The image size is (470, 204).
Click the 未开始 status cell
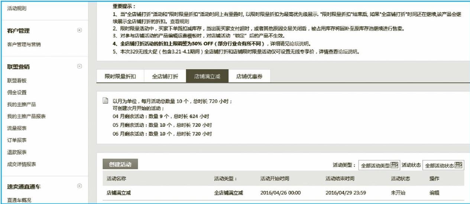tap(398, 193)
